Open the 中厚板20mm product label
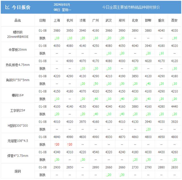182x180 pixels. coord(18,49)
